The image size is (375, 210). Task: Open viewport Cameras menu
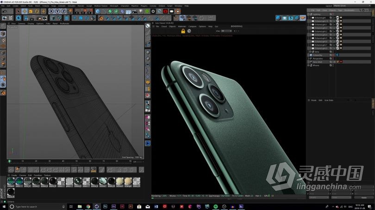tap(21, 24)
